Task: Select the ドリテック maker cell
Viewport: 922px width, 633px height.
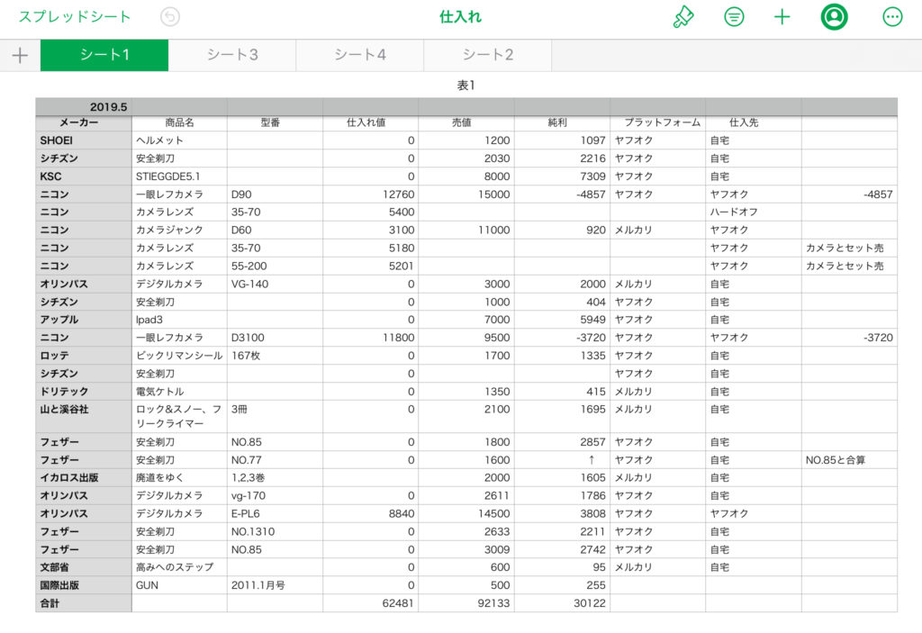Action: click(84, 391)
